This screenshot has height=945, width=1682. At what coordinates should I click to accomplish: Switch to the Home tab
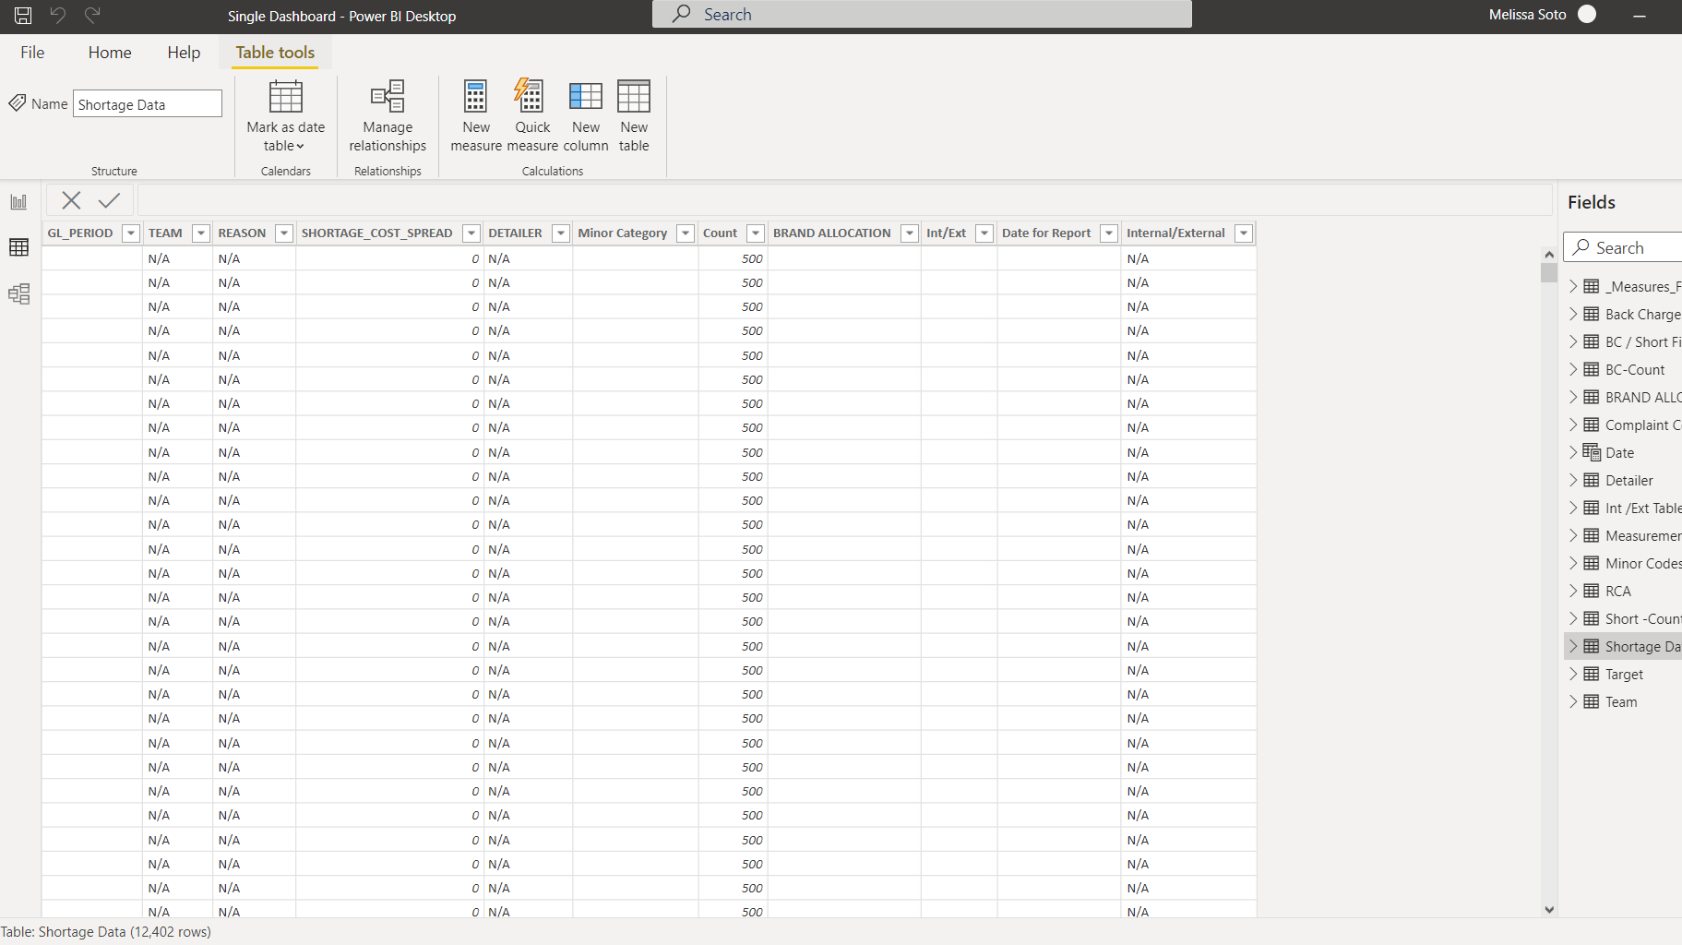[x=110, y=53]
